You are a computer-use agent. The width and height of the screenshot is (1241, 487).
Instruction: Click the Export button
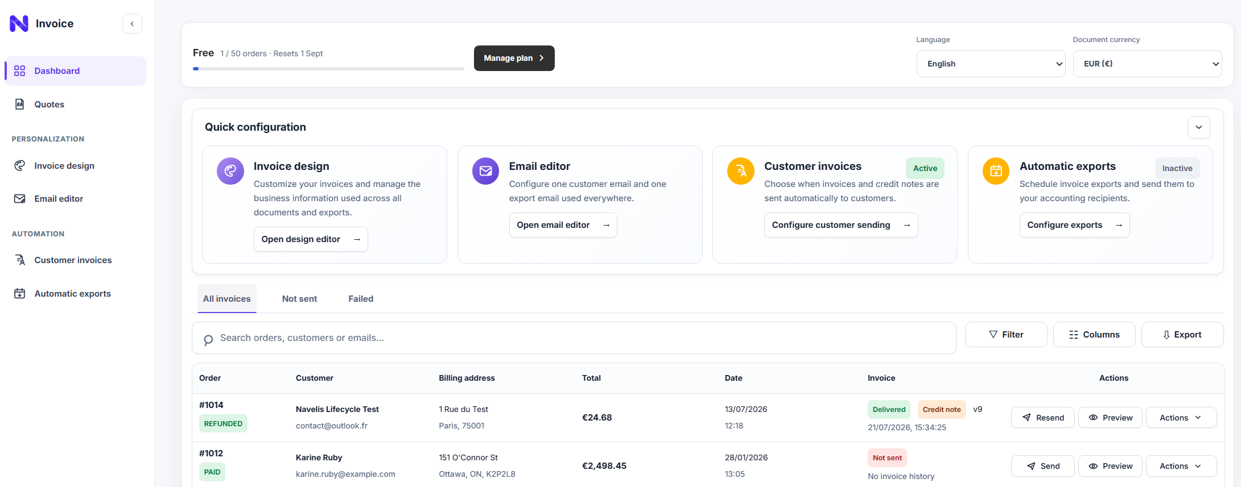click(1182, 335)
